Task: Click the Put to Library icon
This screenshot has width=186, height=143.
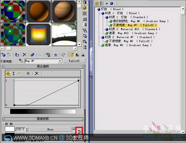Action: click(48, 55)
